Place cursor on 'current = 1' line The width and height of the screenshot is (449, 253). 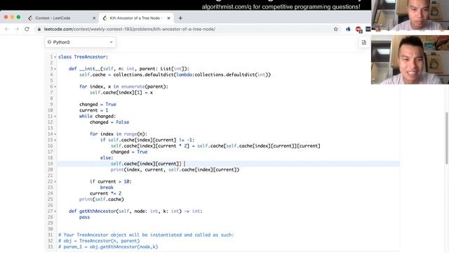pos(93,110)
